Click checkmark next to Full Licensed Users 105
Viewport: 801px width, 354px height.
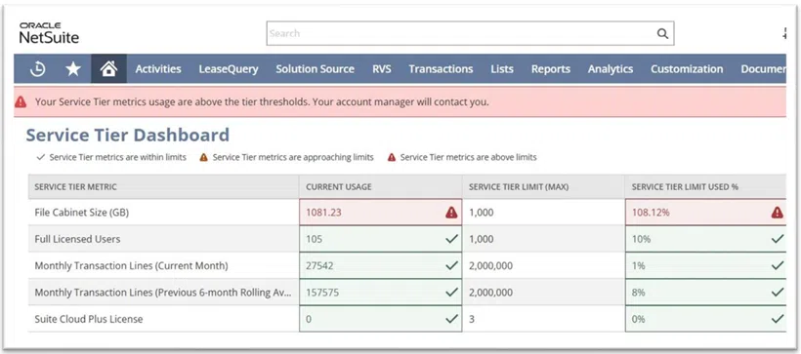pos(451,239)
